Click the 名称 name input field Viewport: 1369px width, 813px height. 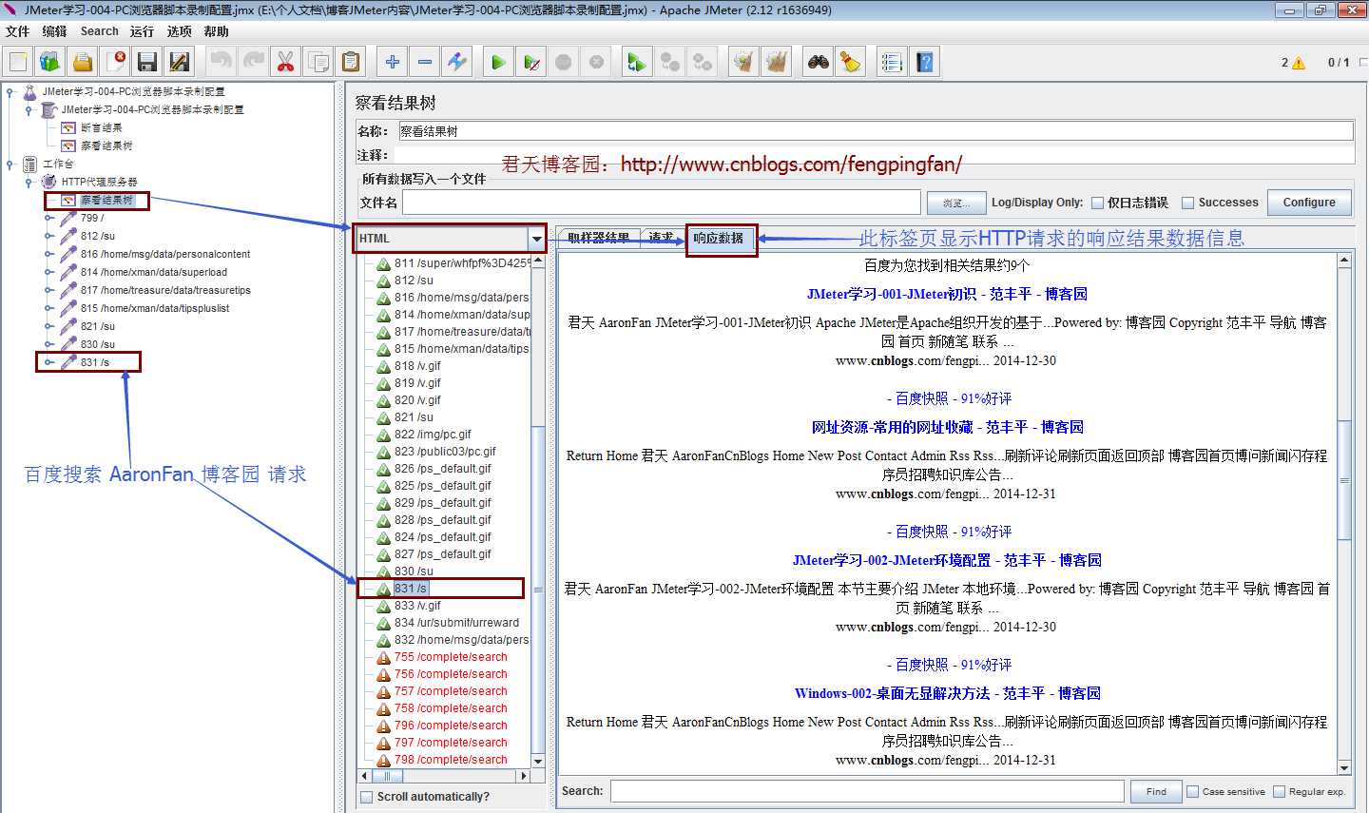click(x=876, y=131)
